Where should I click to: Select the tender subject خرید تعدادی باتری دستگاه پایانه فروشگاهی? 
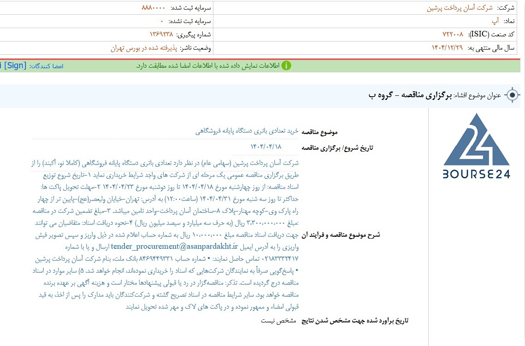247,131
